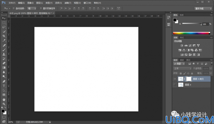Select the Horizontal Type tool

4,86
